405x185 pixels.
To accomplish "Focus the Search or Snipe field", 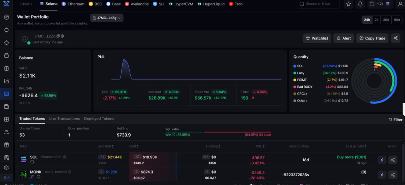I will click(318, 4).
